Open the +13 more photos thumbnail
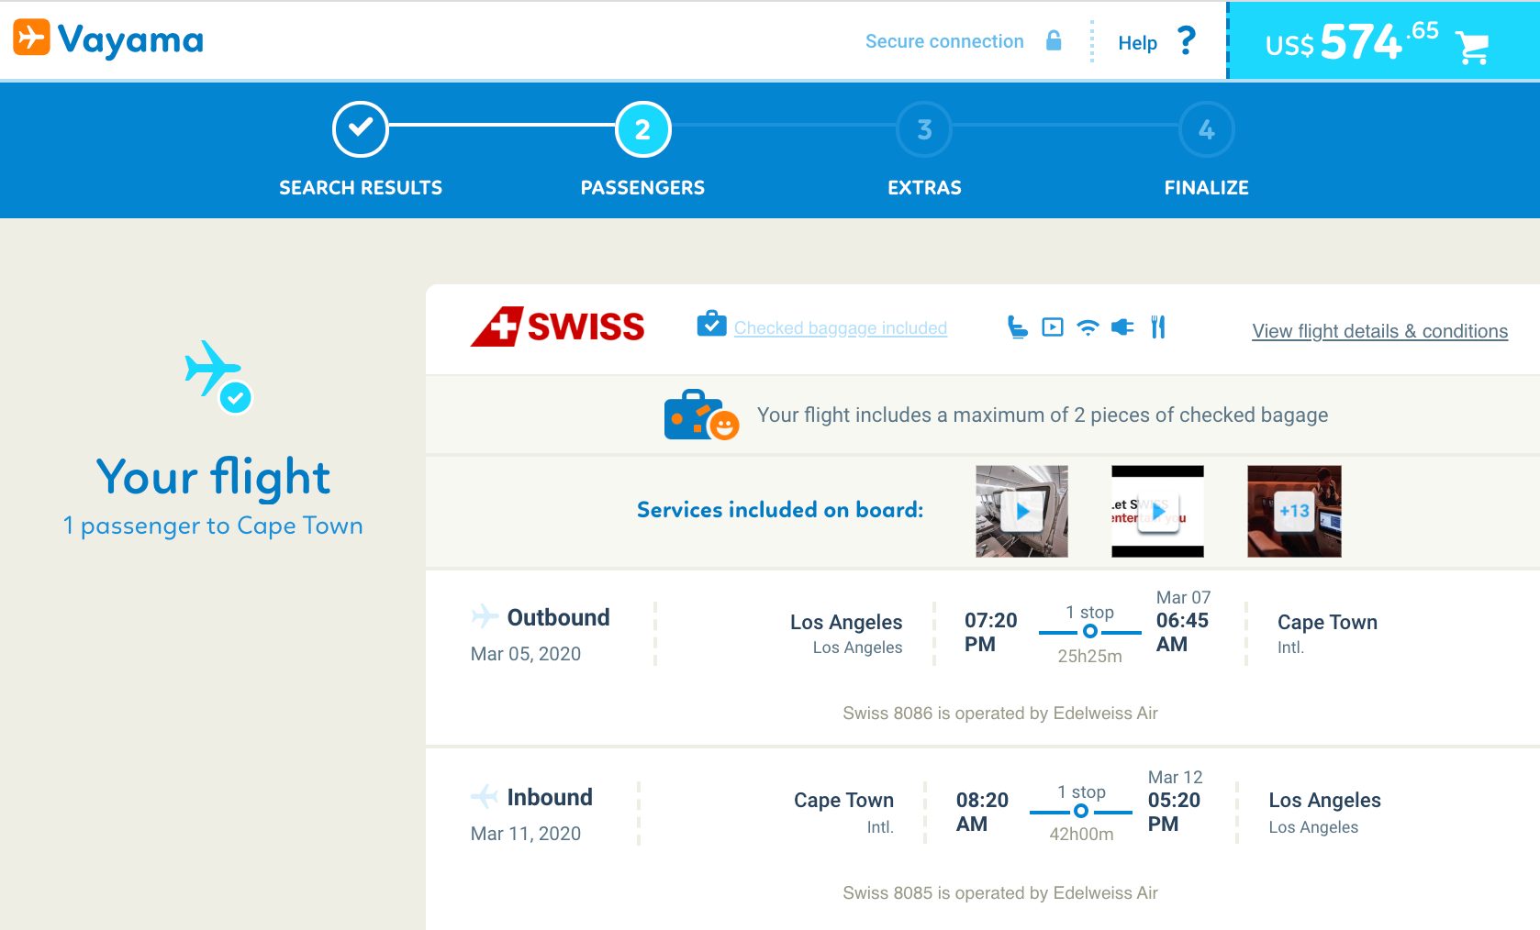This screenshot has width=1540, height=930. [1294, 511]
